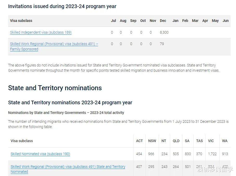The height and width of the screenshot is (176, 236).
Task: Click the 8,300 December invitations cell
Action: click(164, 32)
